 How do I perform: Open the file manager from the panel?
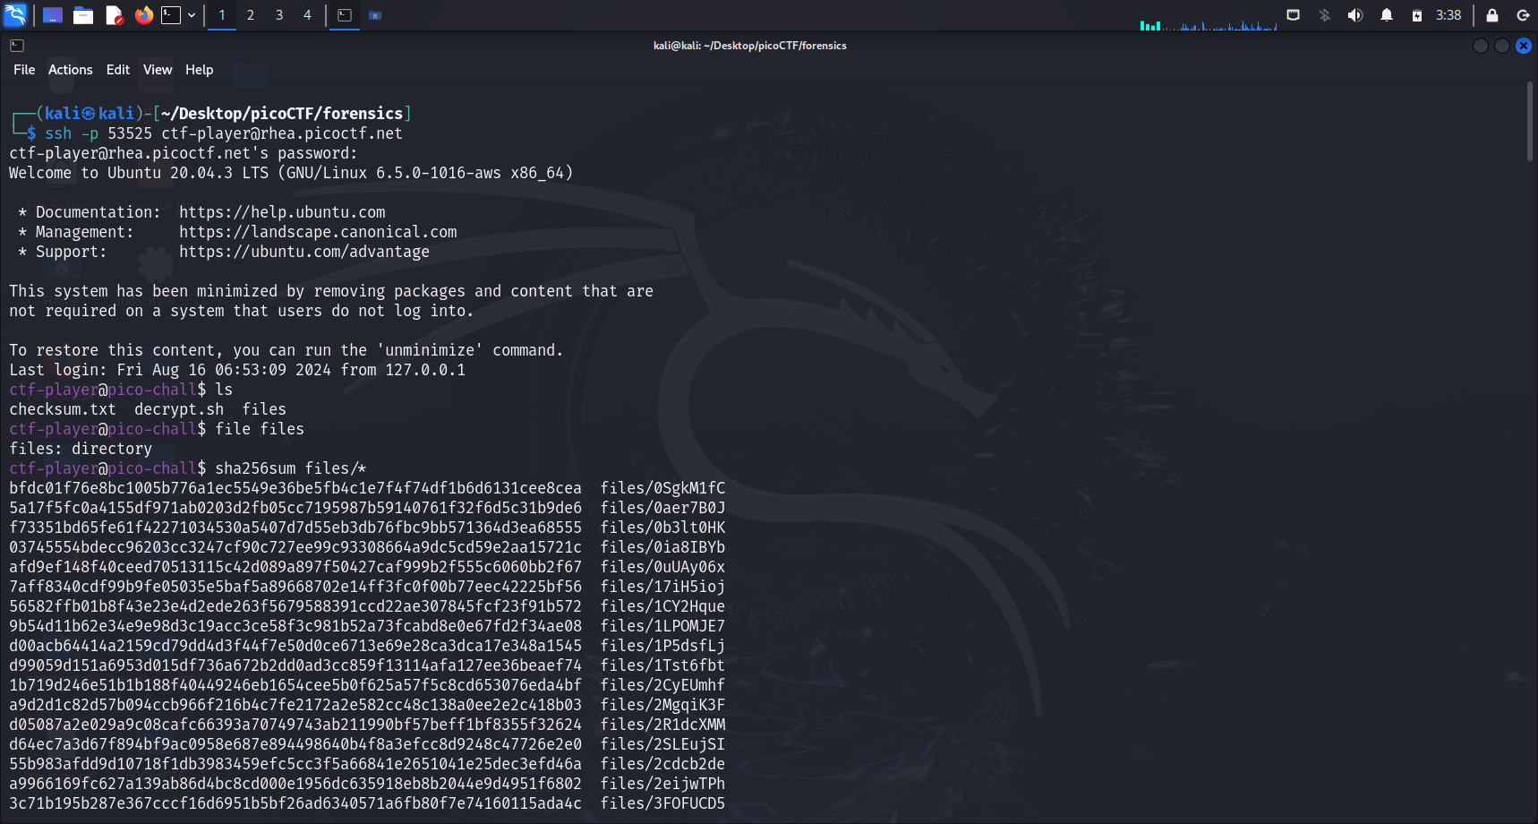(x=83, y=15)
